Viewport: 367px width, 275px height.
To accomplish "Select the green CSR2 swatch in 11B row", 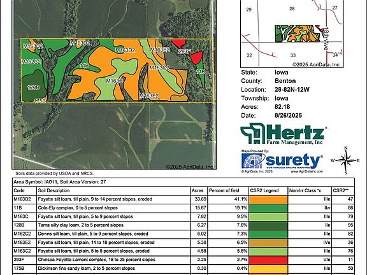I will pos(268,208).
